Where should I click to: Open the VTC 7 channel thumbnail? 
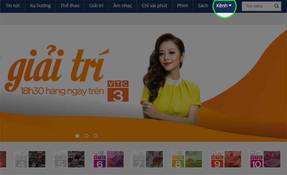[147, 159]
